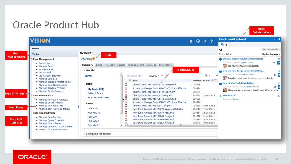Viewport: 291px width, 164px height.
Task: Click Charles Johnson avatar thumbnail
Action: (225, 90)
